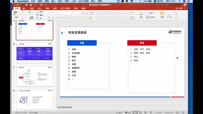This screenshot has width=203, height=114.
Task: Toggle Strikethrough formatting
Action: 62,17
